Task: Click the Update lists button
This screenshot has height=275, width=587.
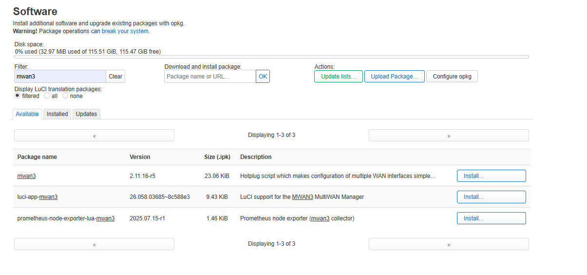Action: pos(338,77)
